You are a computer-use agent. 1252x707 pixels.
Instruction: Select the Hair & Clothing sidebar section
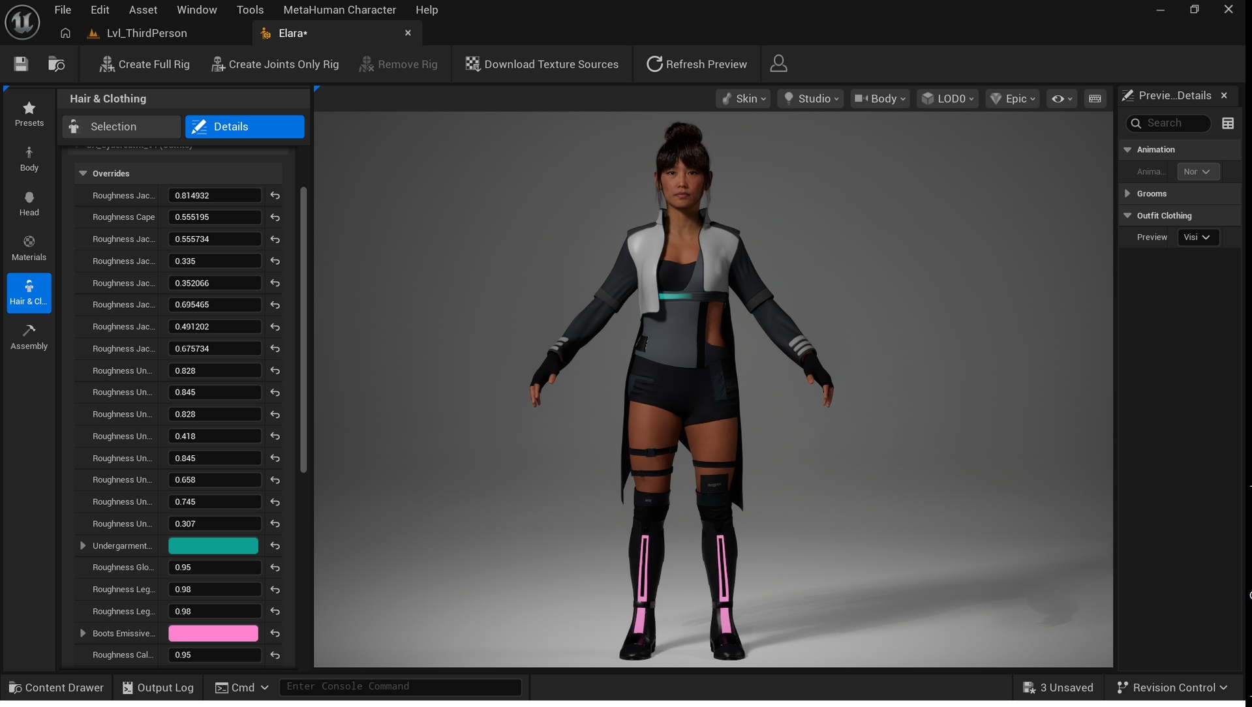pos(29,293)
